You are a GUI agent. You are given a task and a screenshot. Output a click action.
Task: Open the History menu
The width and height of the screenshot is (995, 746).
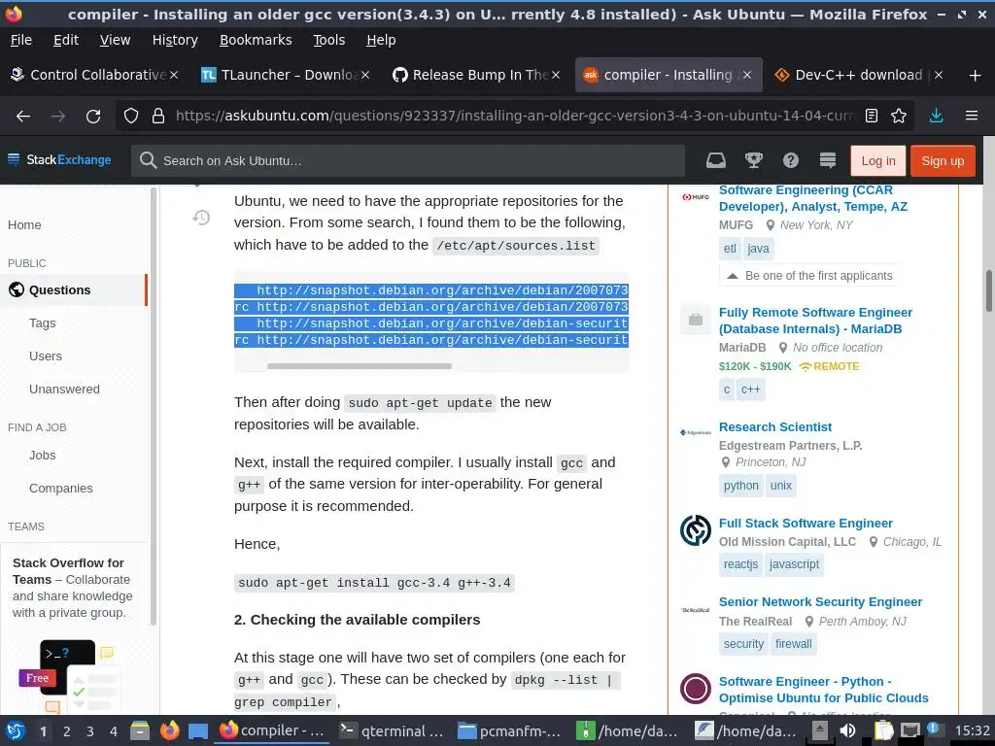[175, 40]
